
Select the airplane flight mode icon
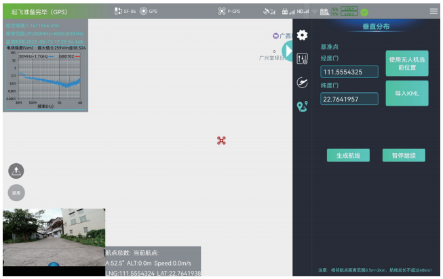[303, 83]
